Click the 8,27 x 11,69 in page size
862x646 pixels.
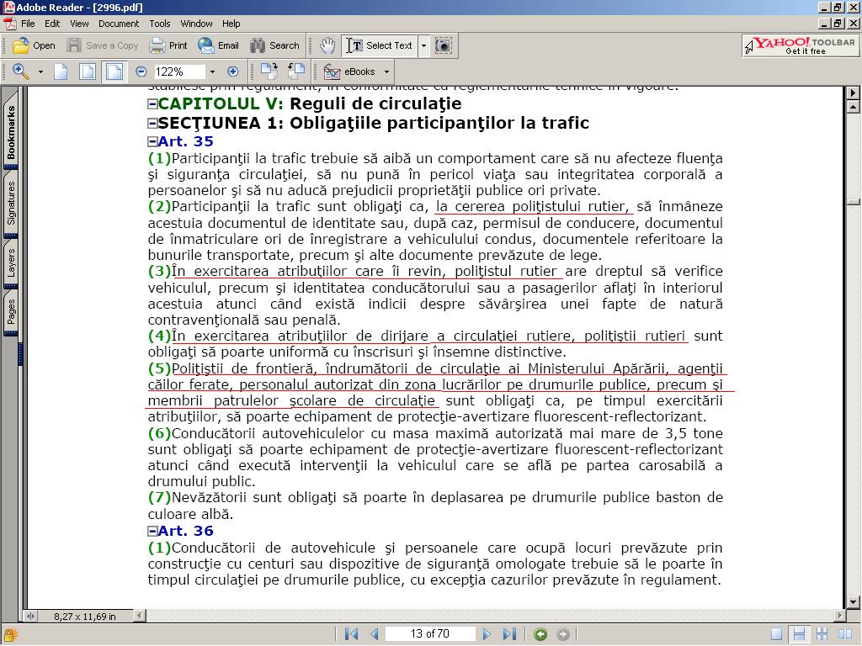(x=85, y=617)
